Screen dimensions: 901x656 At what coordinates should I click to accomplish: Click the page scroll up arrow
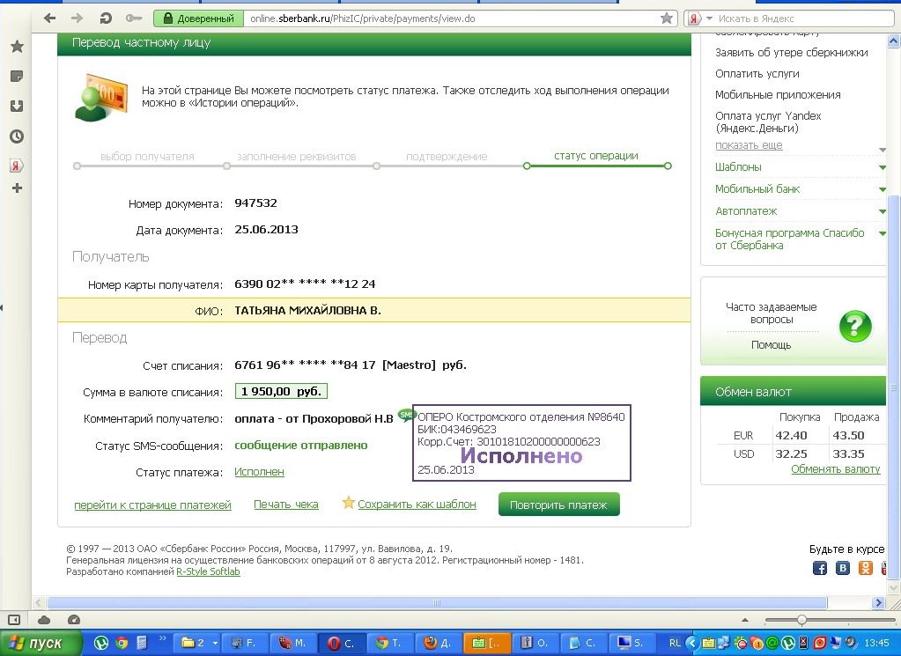[x=894, y=41]
